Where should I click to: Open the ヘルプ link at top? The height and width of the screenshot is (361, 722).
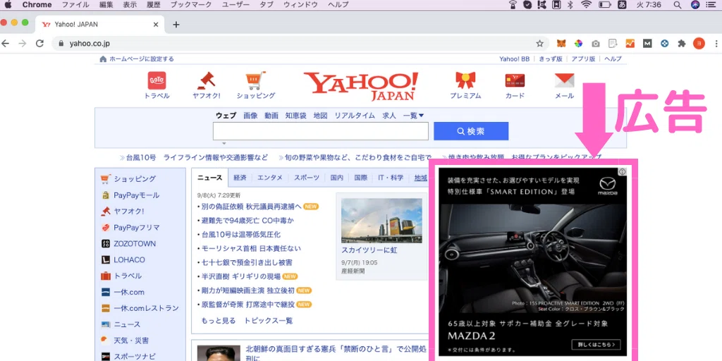pyautogui.click(x=613, y=59)
